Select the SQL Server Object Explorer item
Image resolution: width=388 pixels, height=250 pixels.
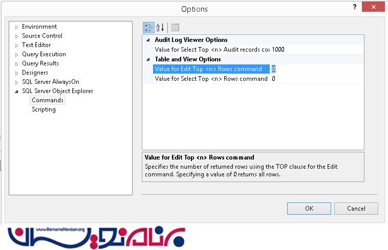[x=57, y=91]
